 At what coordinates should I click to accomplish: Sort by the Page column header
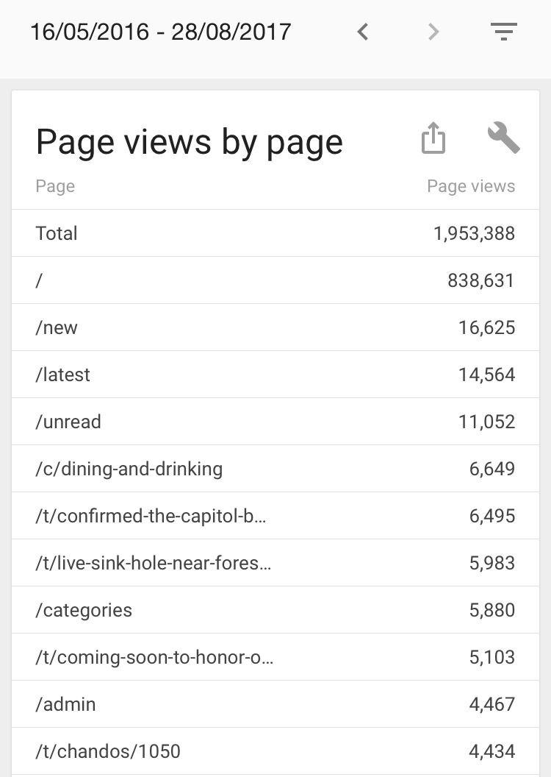55,186
